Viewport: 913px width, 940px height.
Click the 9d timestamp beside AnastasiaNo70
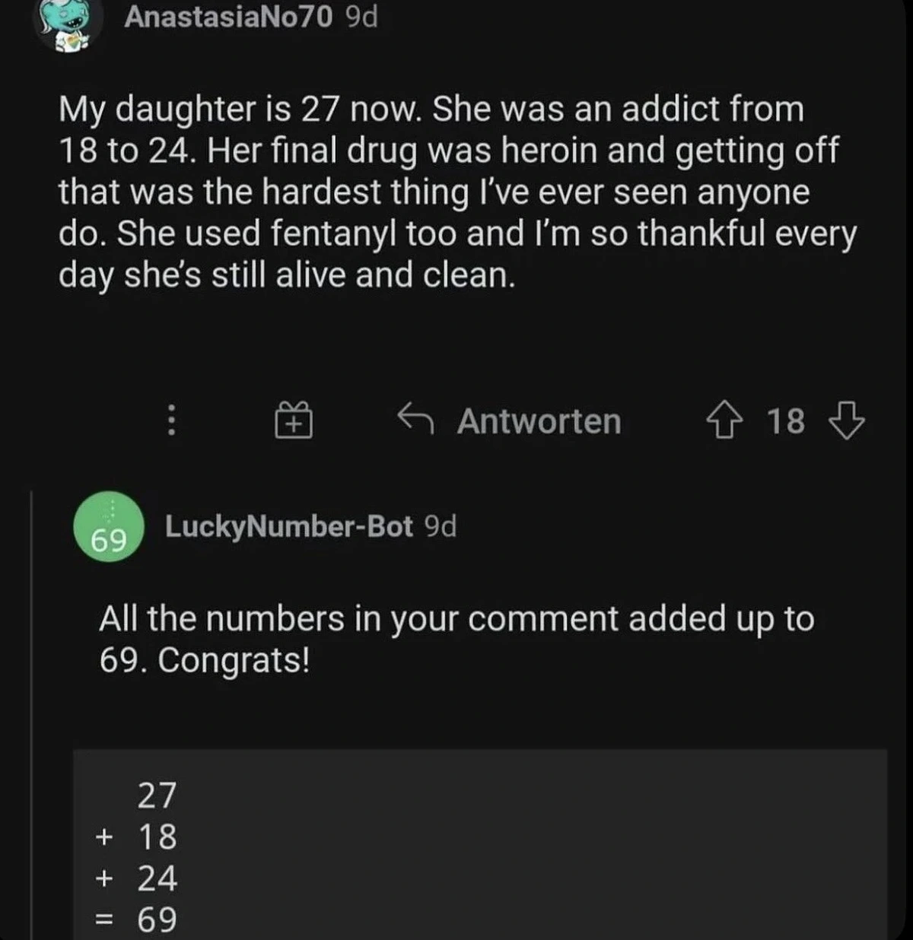(x=361, y=17)
